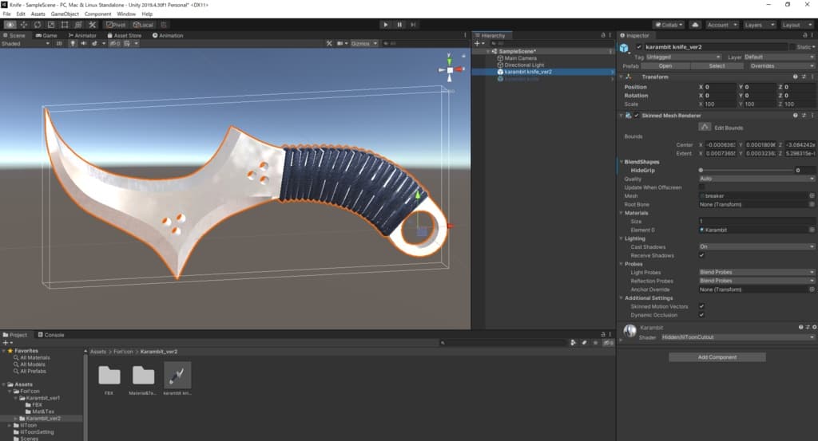Disable the Receive Shadows checkbox
Viewport: 818px width, 441px height.
(701, 255)
